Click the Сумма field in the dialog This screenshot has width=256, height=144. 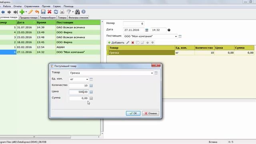[x=79, y=98]
